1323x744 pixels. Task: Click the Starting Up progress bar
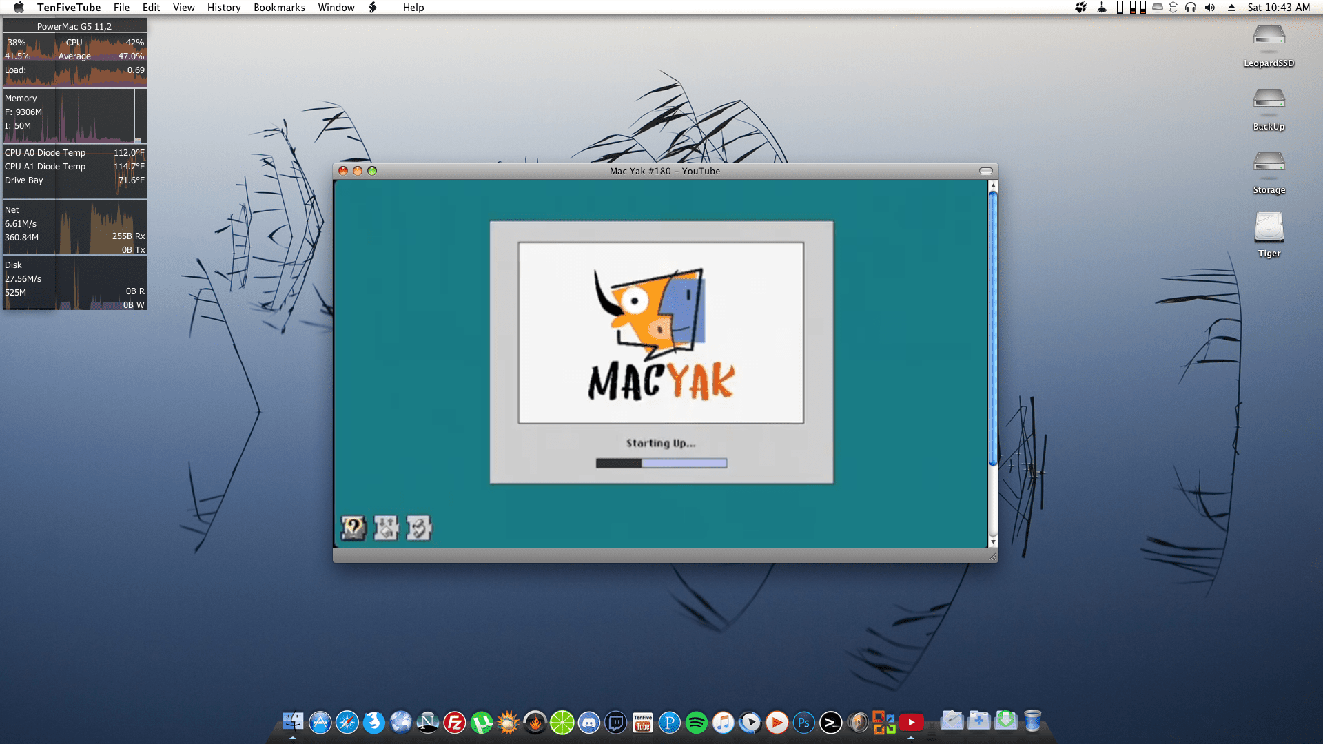coord(661,463)
